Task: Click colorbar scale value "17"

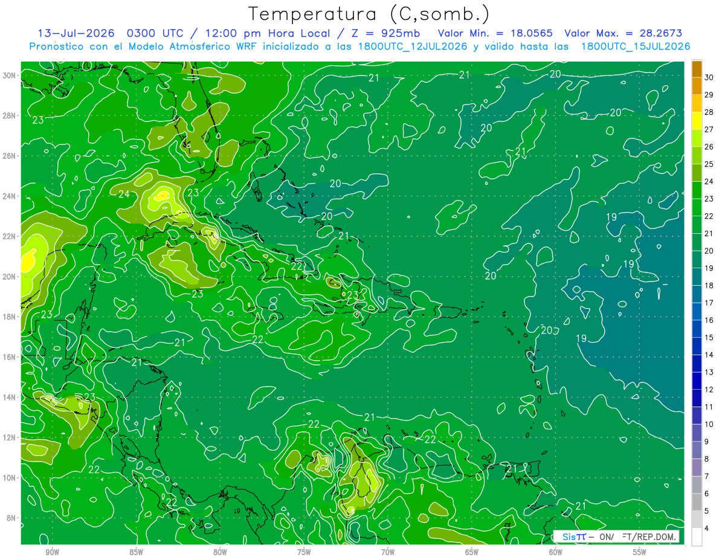Action: pos(709,303)
